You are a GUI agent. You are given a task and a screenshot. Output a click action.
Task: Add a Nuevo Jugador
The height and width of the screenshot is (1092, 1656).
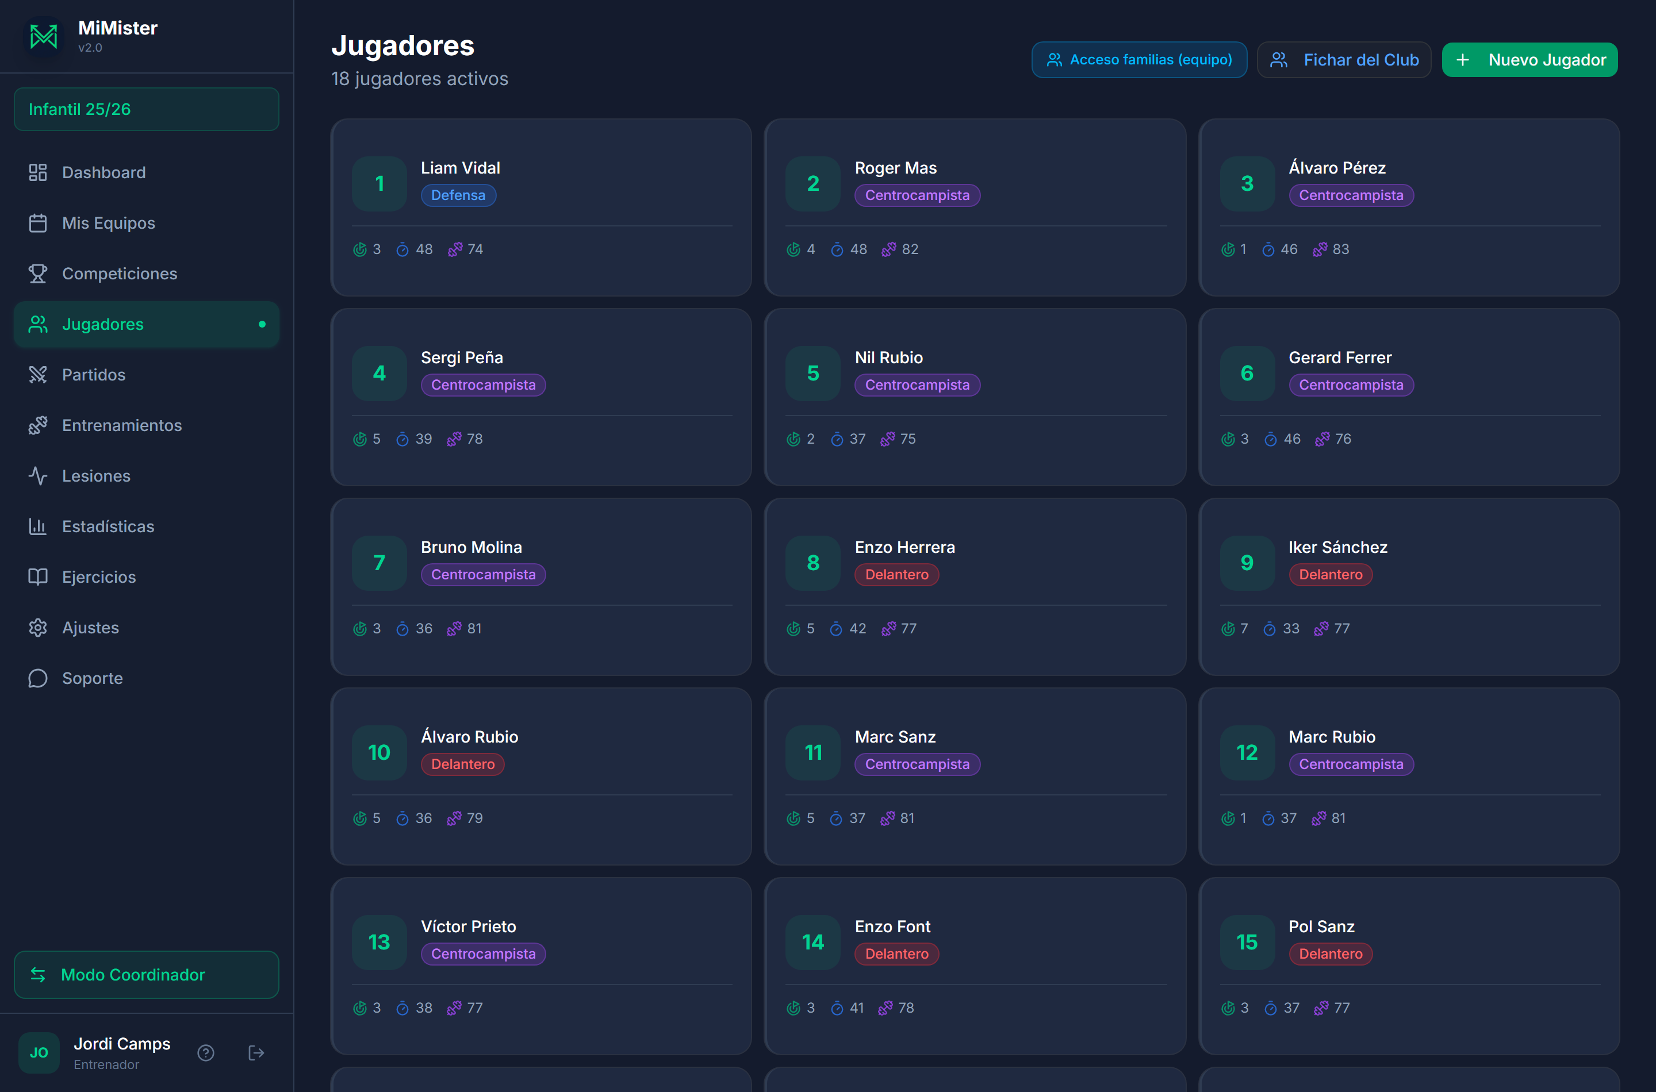click(x=1530, y=60)
